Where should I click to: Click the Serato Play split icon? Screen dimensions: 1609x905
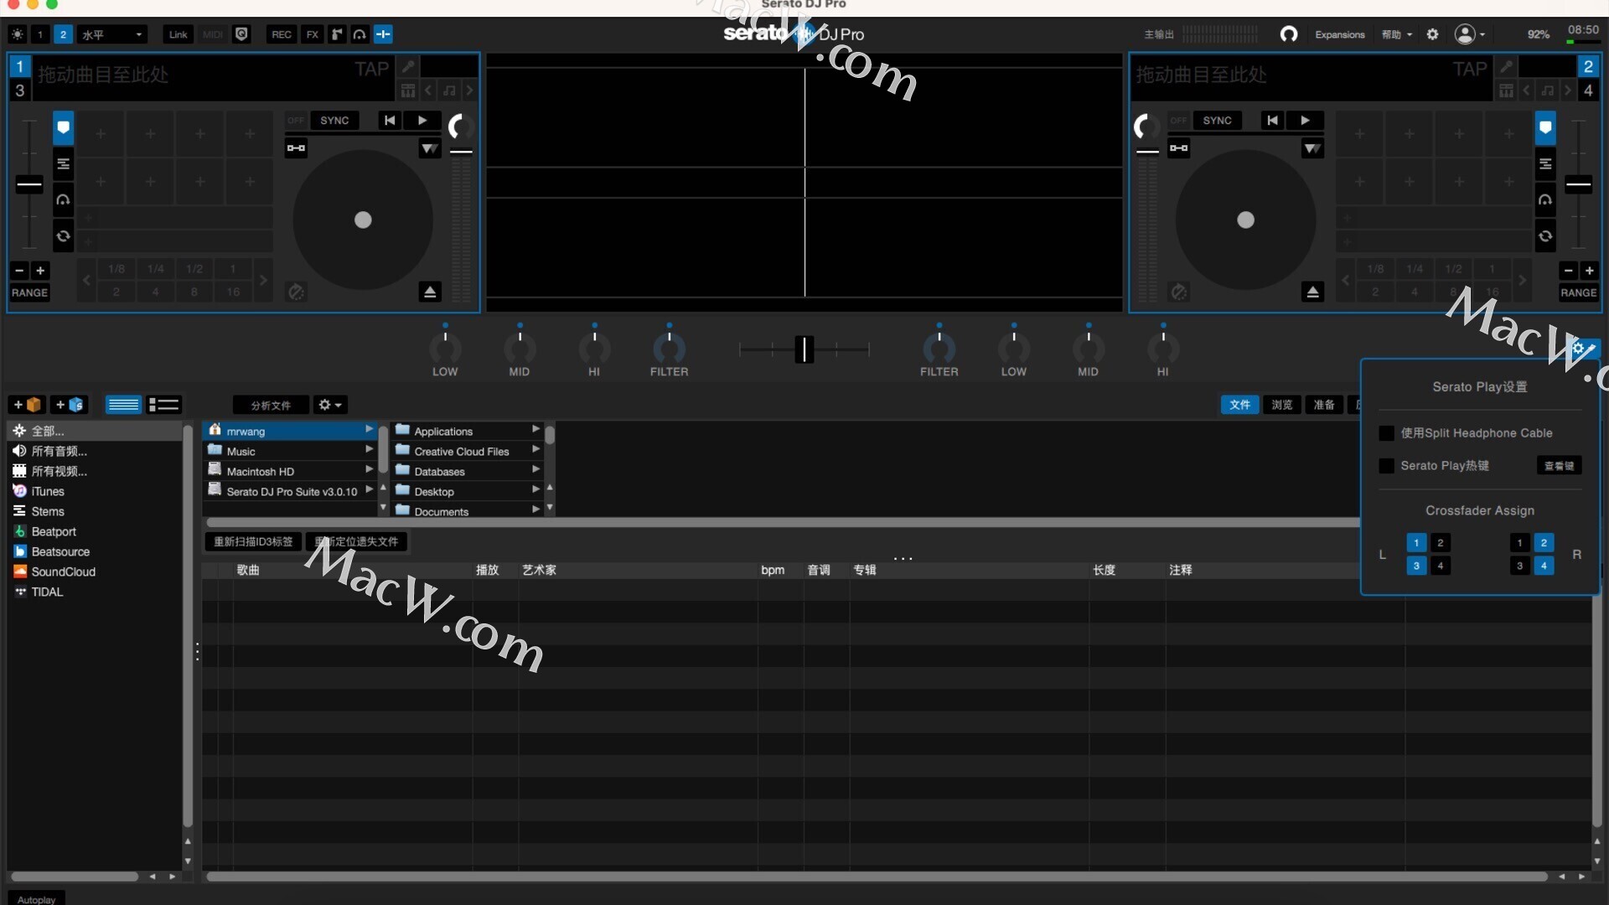pos(383,34)
